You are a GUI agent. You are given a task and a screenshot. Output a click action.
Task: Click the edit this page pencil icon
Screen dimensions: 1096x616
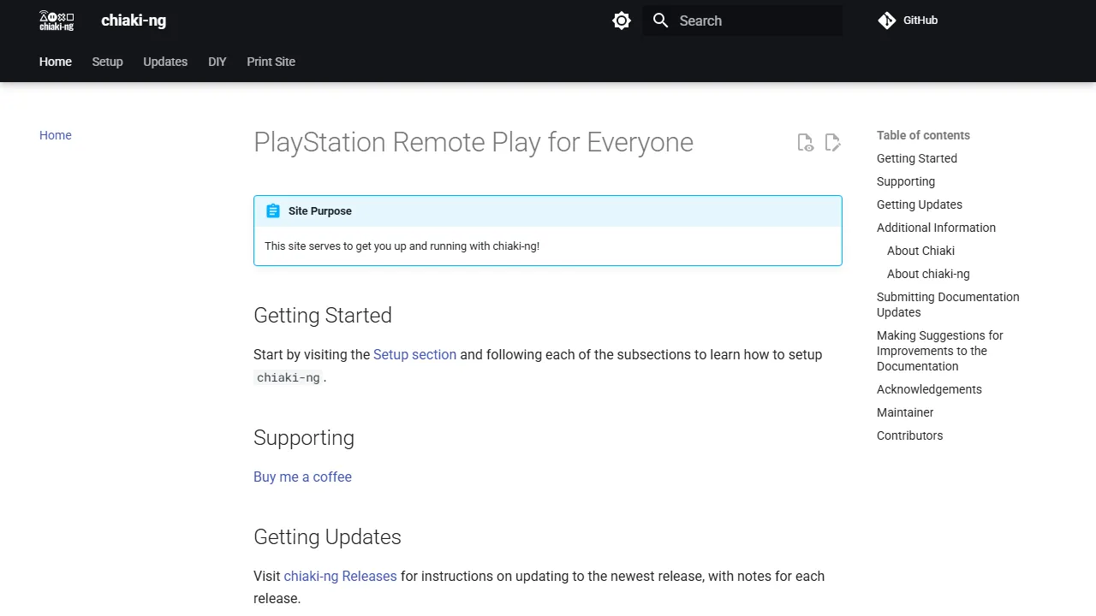pos(832,142)
